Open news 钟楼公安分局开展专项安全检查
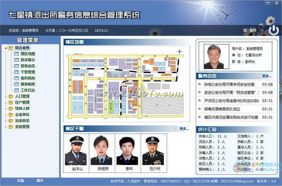 [x=229, y=84]
